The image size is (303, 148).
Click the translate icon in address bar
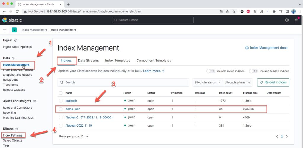click(x=221, y=11)
